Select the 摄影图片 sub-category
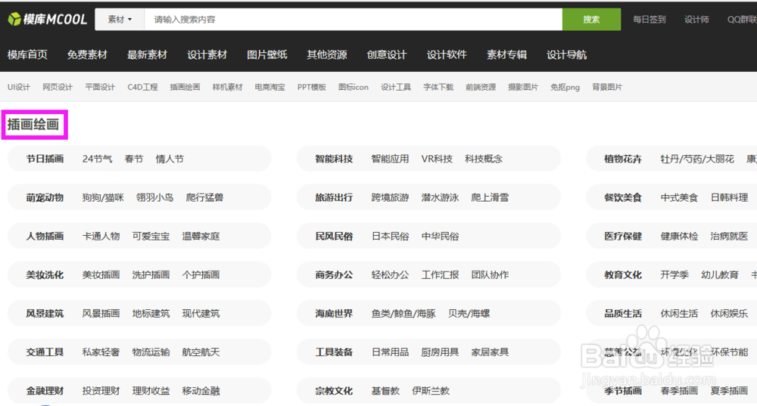The image size is (757, 406). pyautogui.click(x=523, y=87)
